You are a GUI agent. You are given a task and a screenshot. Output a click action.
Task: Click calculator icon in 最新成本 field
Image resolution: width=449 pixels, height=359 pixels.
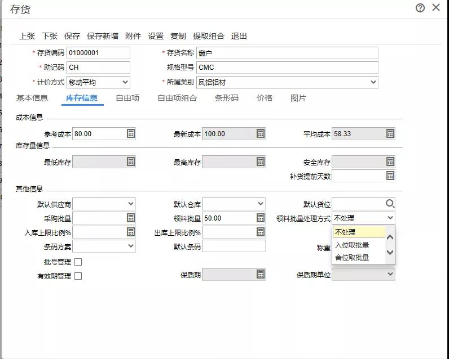coord(260,133)
